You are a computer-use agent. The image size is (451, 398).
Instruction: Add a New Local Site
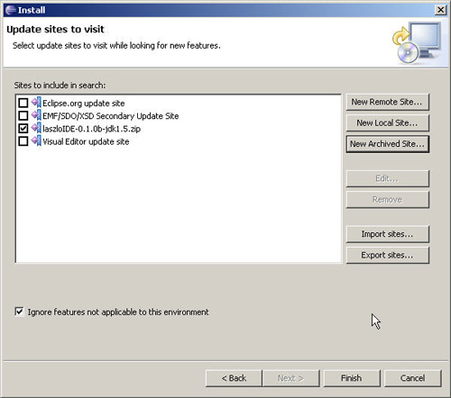point(387,123)
